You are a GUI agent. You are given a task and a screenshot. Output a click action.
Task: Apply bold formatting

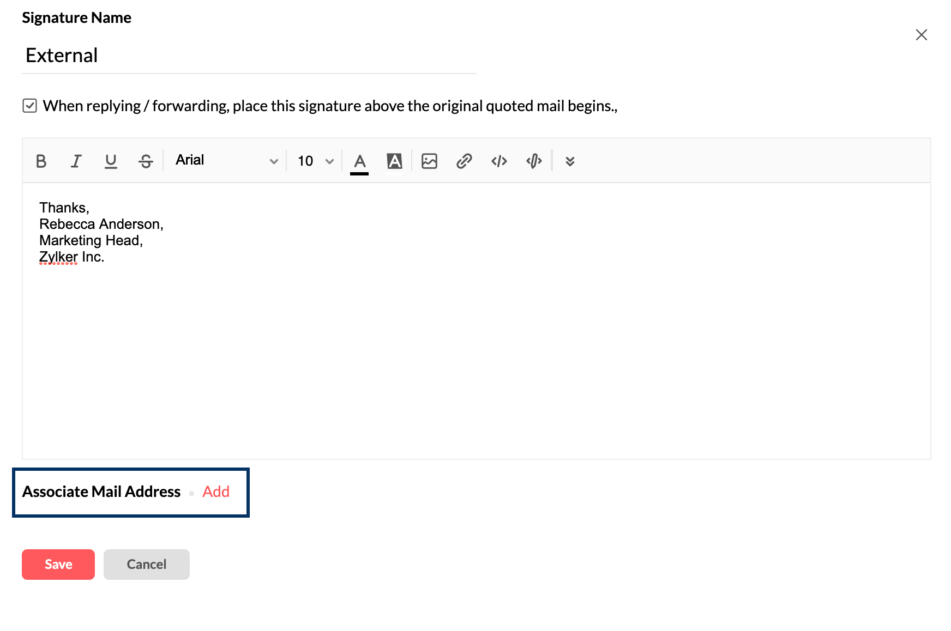(41, 160)
